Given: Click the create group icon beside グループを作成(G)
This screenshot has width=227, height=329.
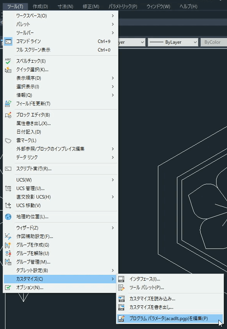Looking at the screenshot, I should pyautogui.click(x=8, y=245).
